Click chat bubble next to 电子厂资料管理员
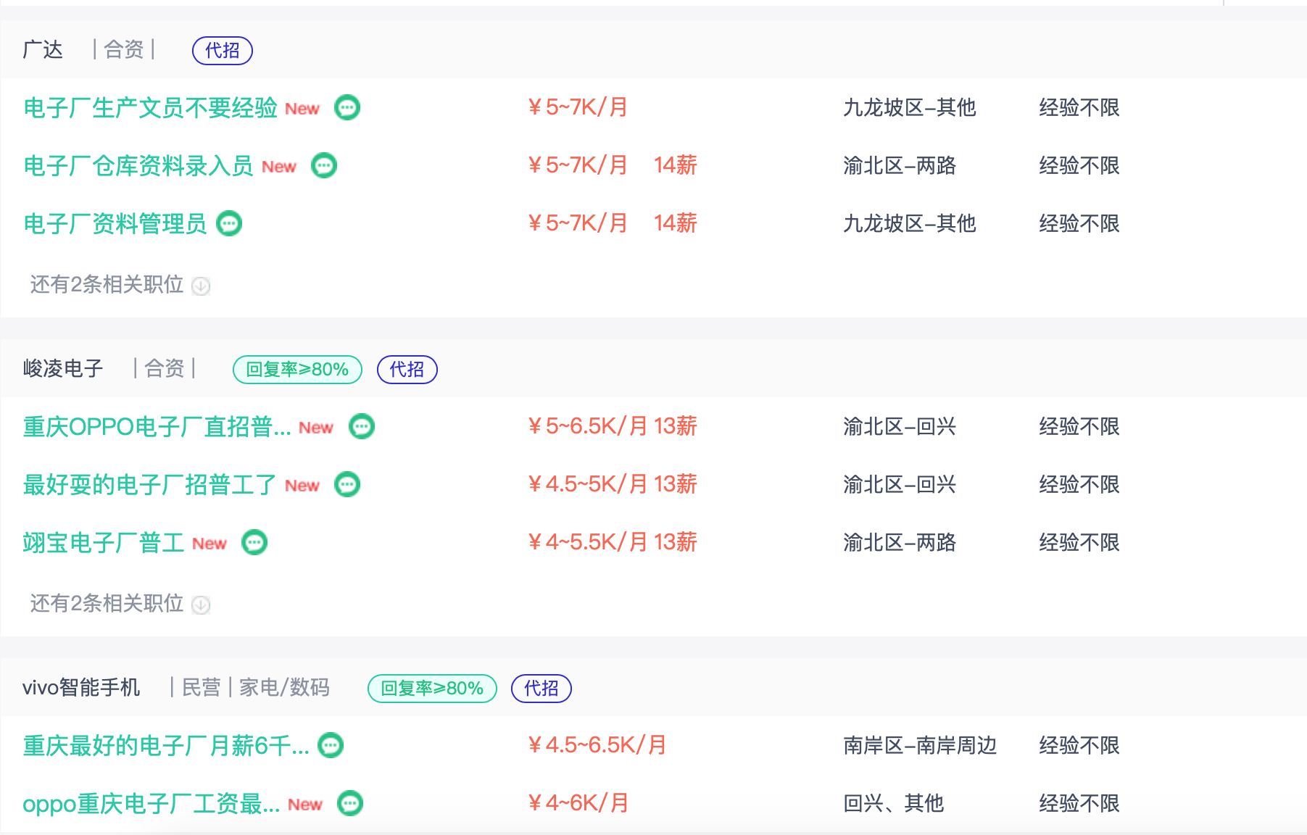 (230, 224)
